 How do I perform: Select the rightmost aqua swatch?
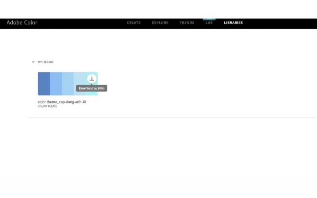[x=95, y=93]
